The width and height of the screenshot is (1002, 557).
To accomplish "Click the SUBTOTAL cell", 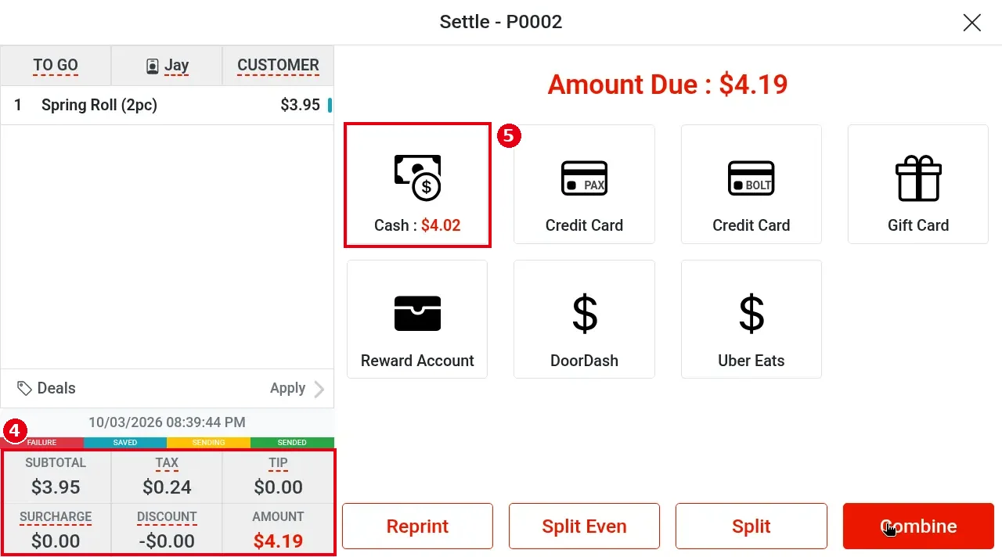I will coord(56,476).
